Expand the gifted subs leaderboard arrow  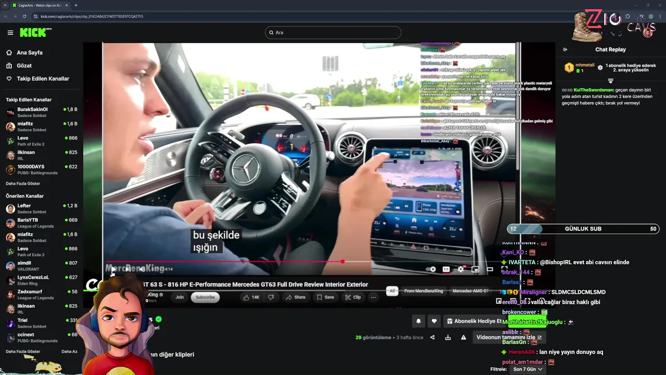[x=610, y=81]
